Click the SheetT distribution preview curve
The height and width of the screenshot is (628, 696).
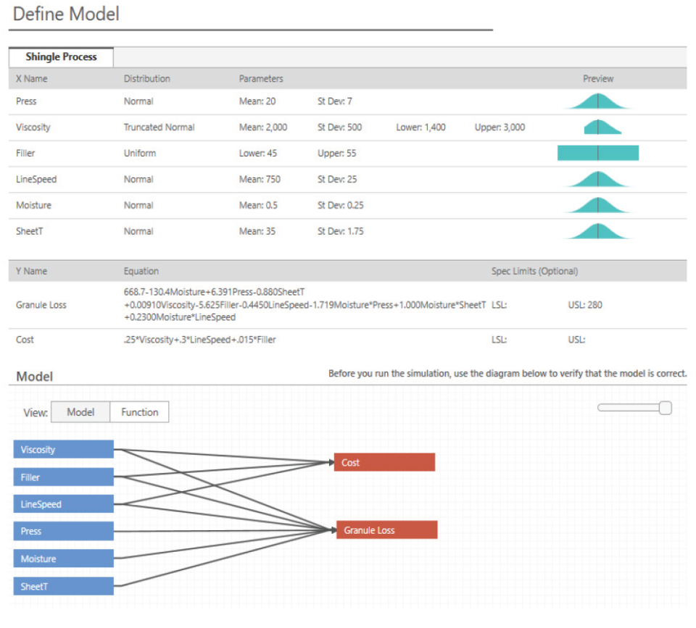pos(597,230)
